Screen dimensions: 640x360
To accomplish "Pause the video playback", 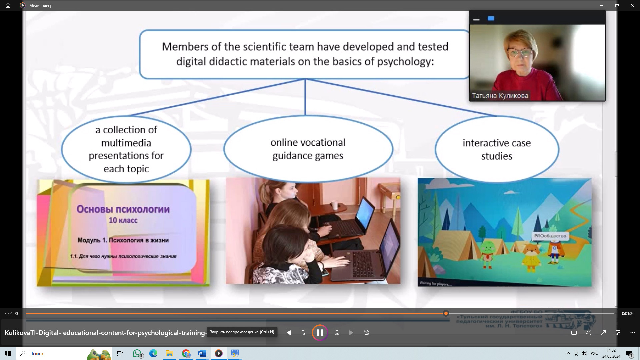I will [x=320, y=333].
